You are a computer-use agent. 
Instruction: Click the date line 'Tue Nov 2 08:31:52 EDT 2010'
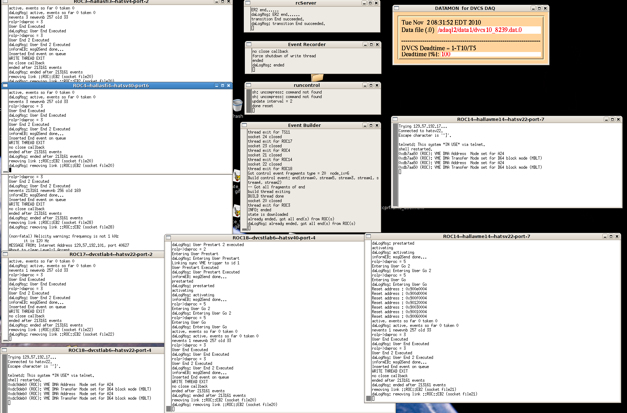click(441, 22)
